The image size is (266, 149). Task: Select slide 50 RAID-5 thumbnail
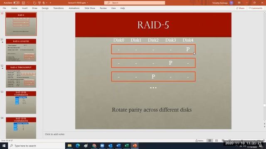[x=21, y=24]
